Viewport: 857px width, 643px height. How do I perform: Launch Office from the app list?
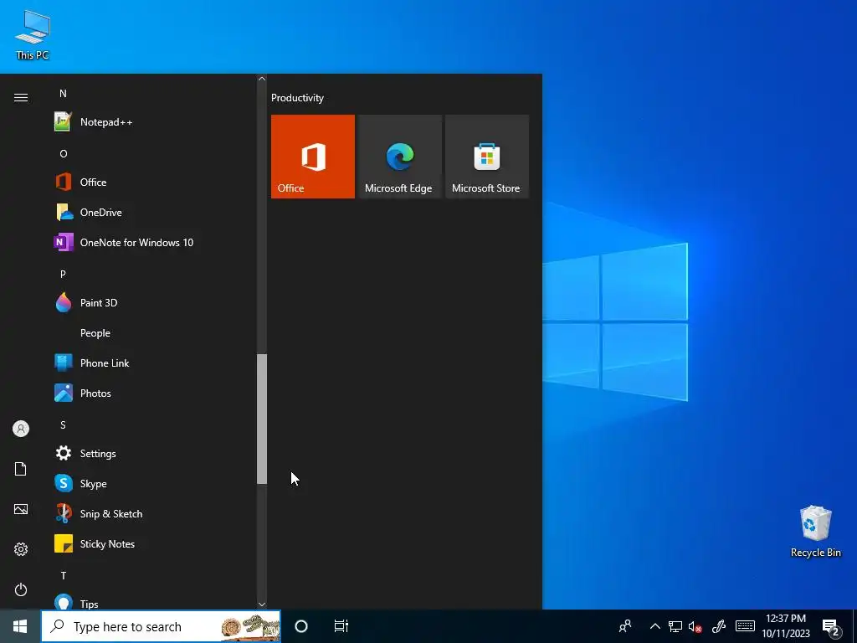click(153, 182)
